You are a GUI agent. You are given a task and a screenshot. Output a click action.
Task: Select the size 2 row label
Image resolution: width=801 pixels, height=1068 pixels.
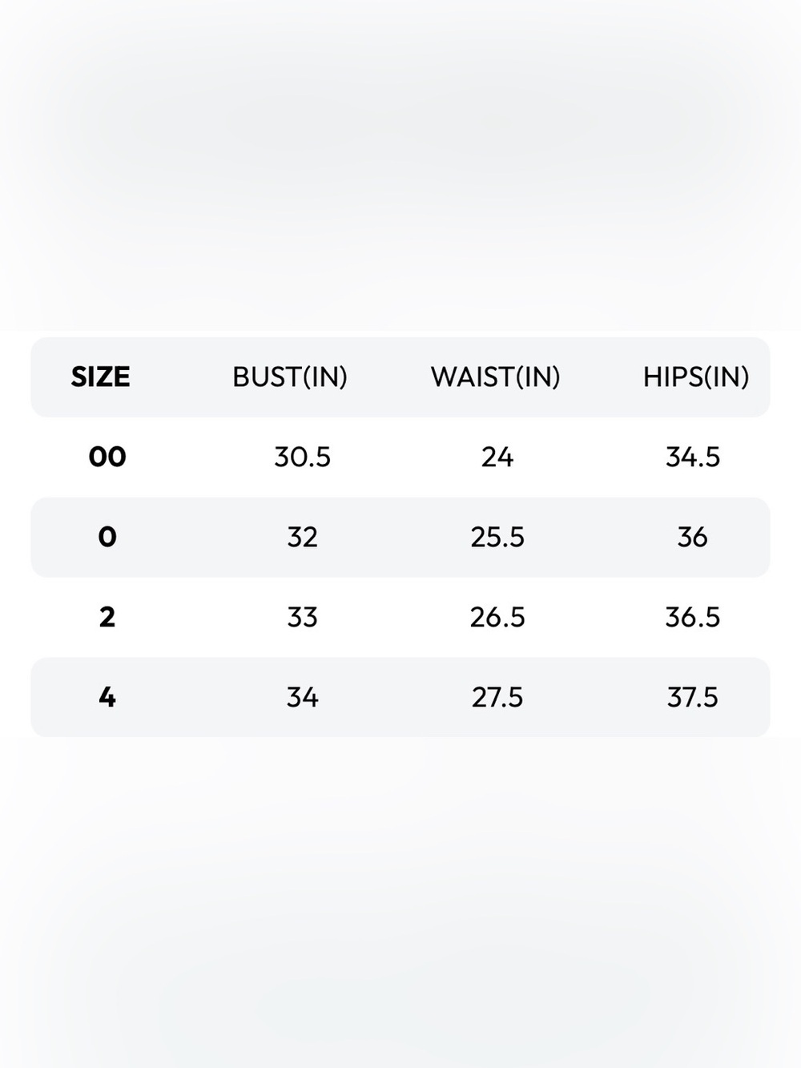coord(107,617)
